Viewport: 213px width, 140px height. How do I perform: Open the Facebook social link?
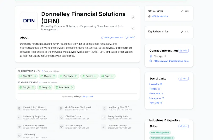click(155, 94)
